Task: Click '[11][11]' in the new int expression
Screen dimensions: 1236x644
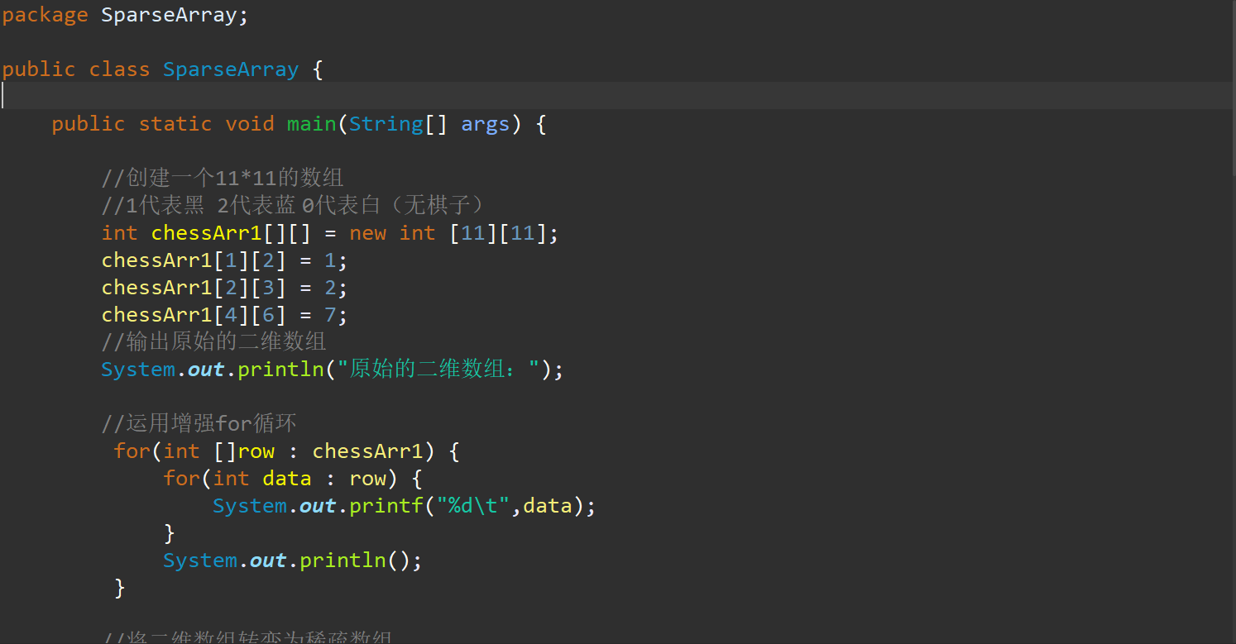Action: click(499, 233)
